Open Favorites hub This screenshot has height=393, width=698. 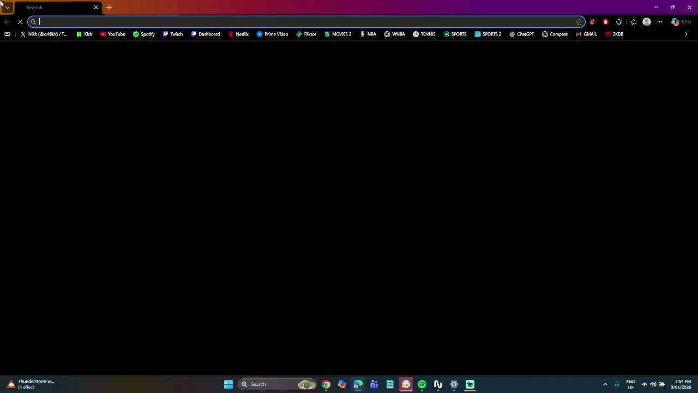coord(634,22)
